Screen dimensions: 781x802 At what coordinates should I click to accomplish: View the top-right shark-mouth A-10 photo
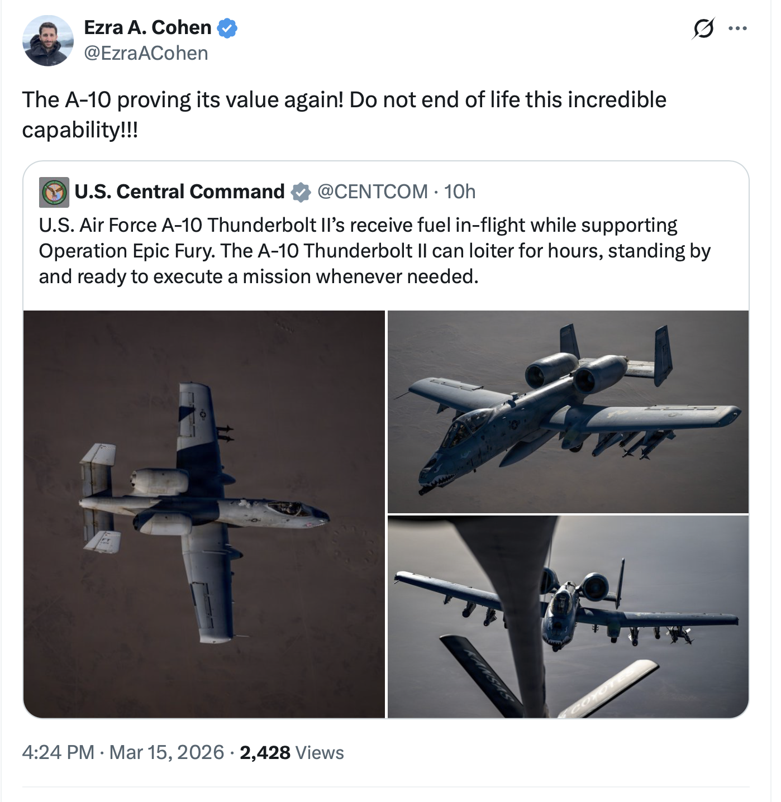tap(568, 412)
